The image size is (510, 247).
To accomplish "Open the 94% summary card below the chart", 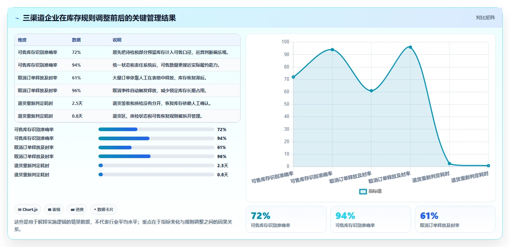I will click(370, 219).
